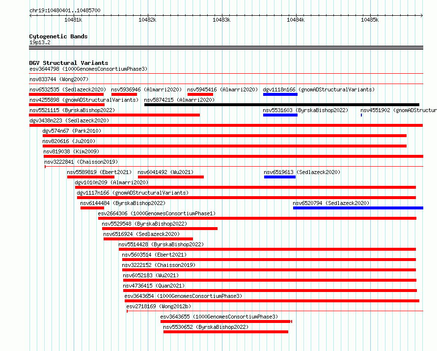Click the 10483k ruler position
Image resolution: width=437 pixels, height=351 pixels.
click(x=221, y=20)
